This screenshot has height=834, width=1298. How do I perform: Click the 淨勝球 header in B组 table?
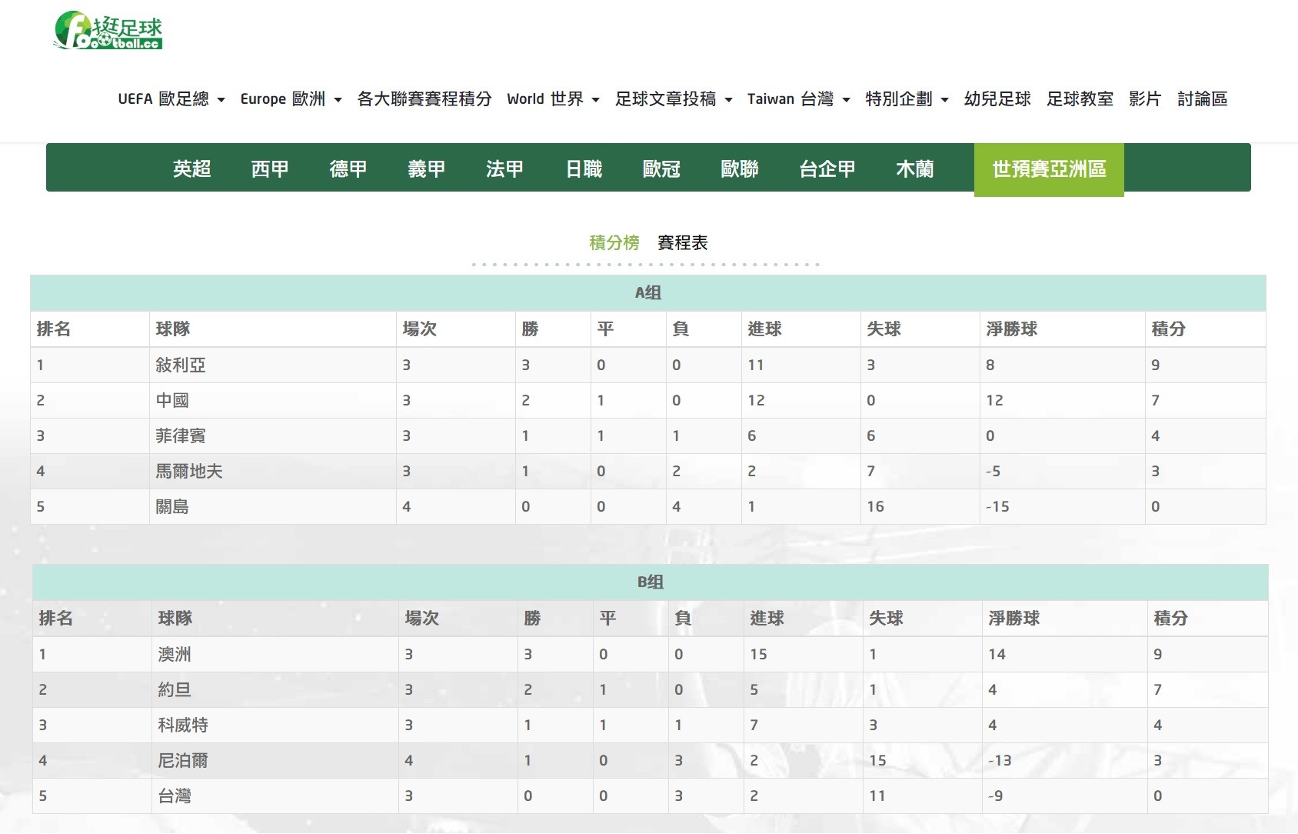pos(1014,618)
